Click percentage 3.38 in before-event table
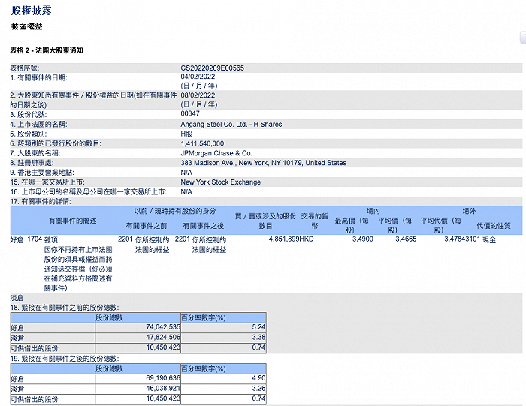Viewport: 526px width, 406px height. coord(258,337)
